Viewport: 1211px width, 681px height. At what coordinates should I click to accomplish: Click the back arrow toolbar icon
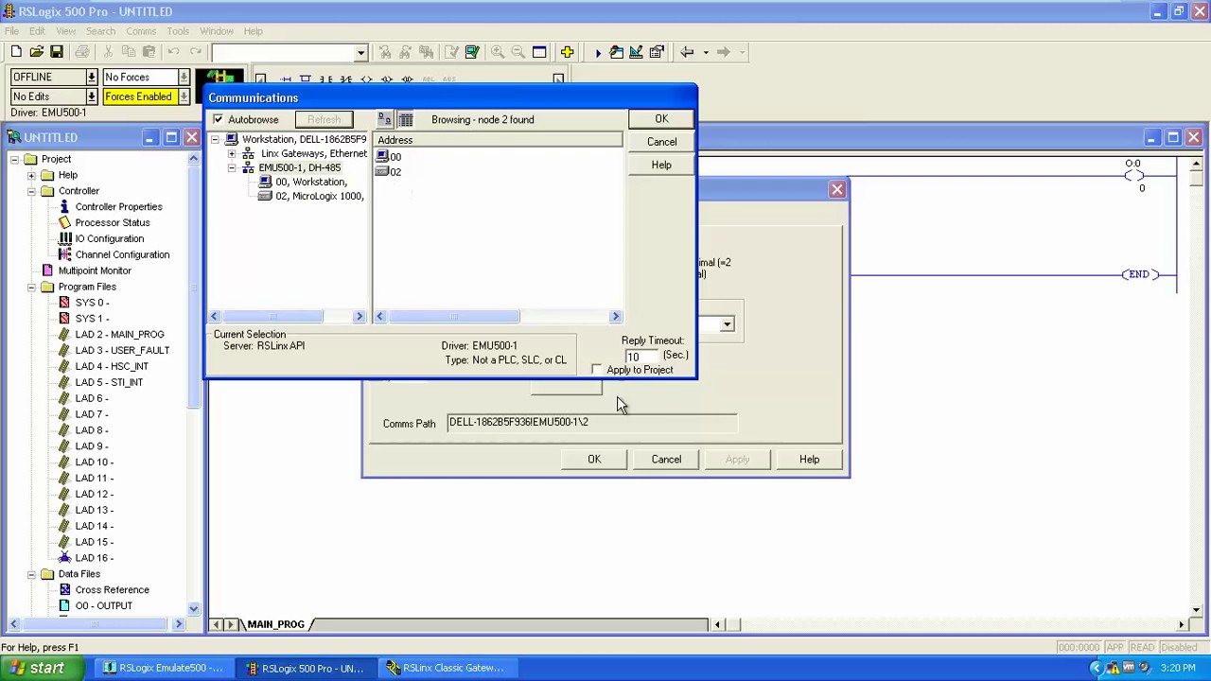pyautogui.click(x=688, y=52)
